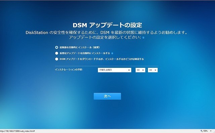
Task: Click the 100% zoom level text
Action: point(205,131)
